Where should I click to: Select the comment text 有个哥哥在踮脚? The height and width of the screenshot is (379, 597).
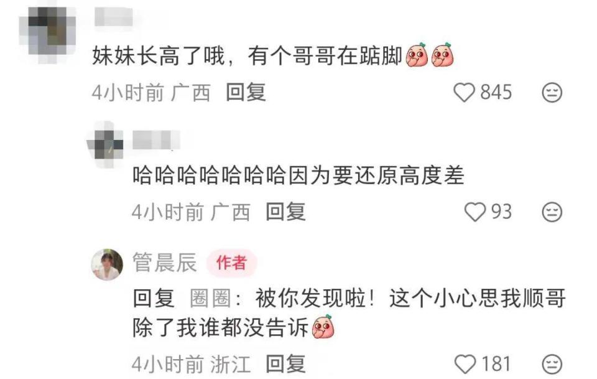pos(325,56)
